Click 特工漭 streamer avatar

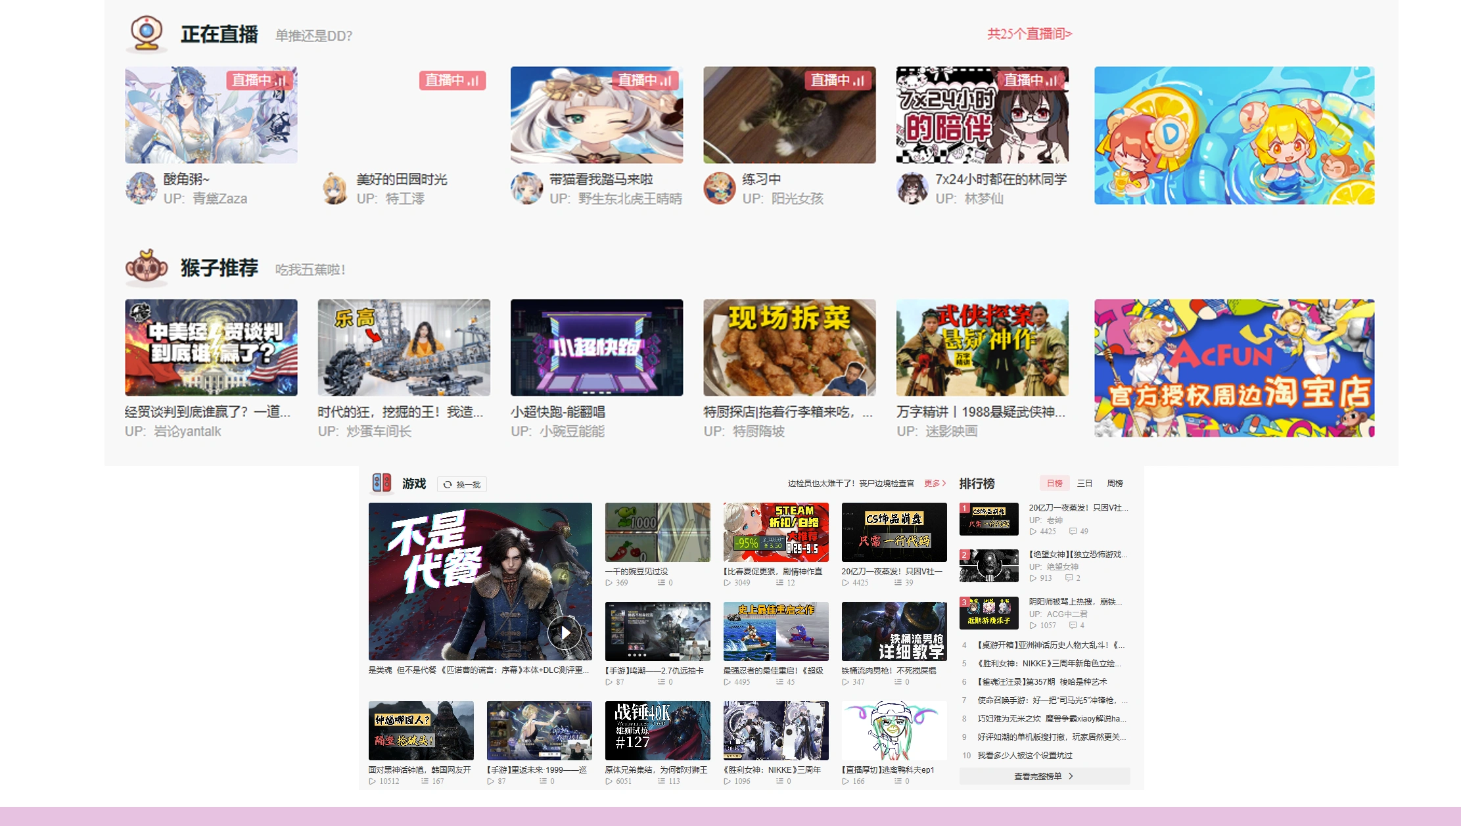coord(335,189)
